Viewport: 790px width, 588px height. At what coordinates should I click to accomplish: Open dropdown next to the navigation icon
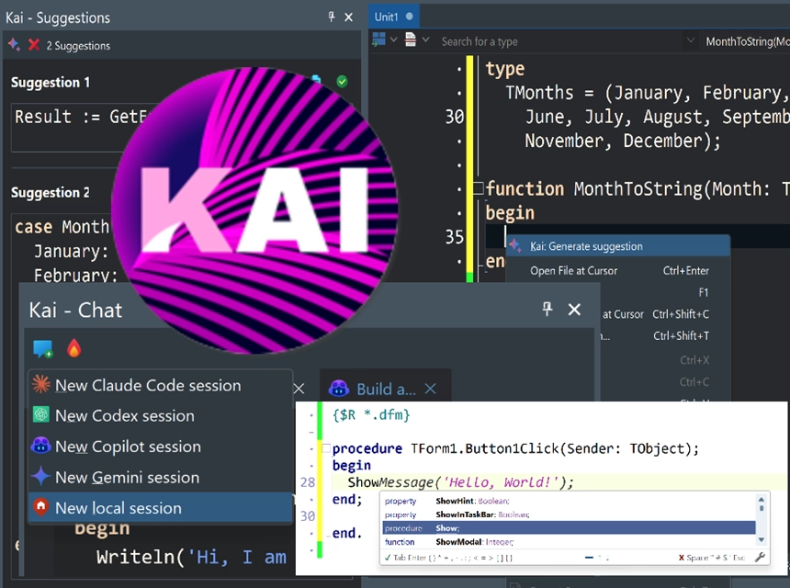pyautogui.click(x=393, y=40)
